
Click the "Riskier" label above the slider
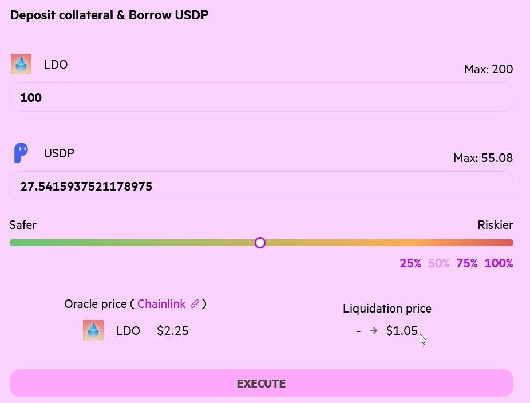point(495,225)
